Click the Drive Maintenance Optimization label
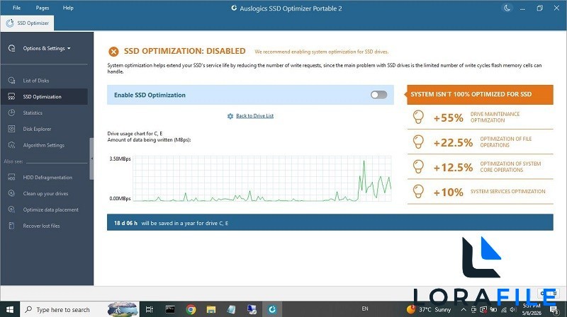The width and height of the screenshot is (567, 317). click(x=495, y=117)
